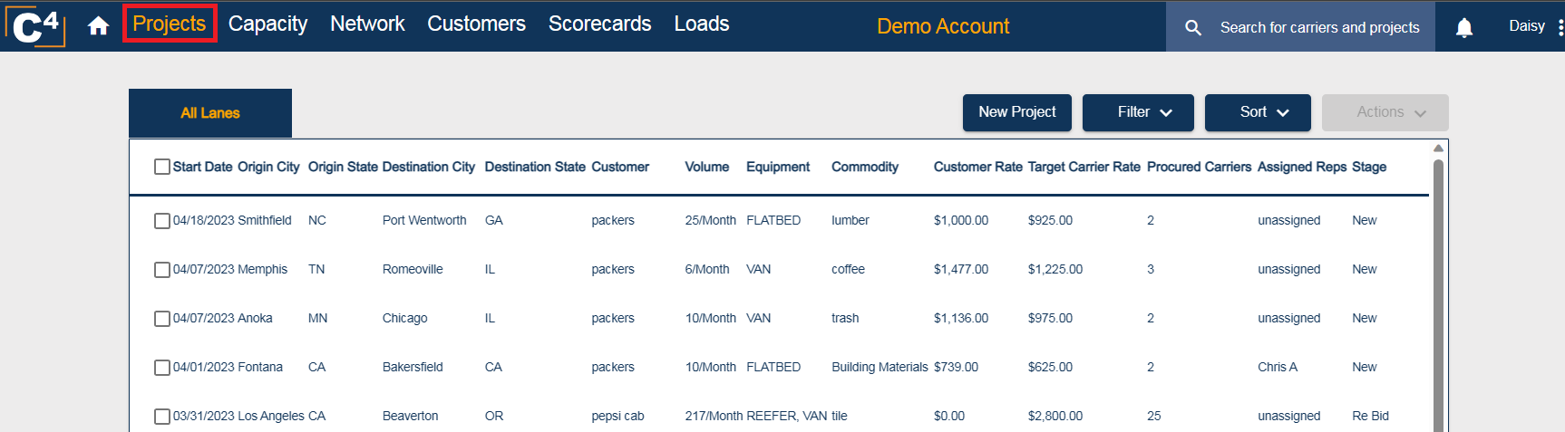Go to the Home icon

tap(98, 26)
